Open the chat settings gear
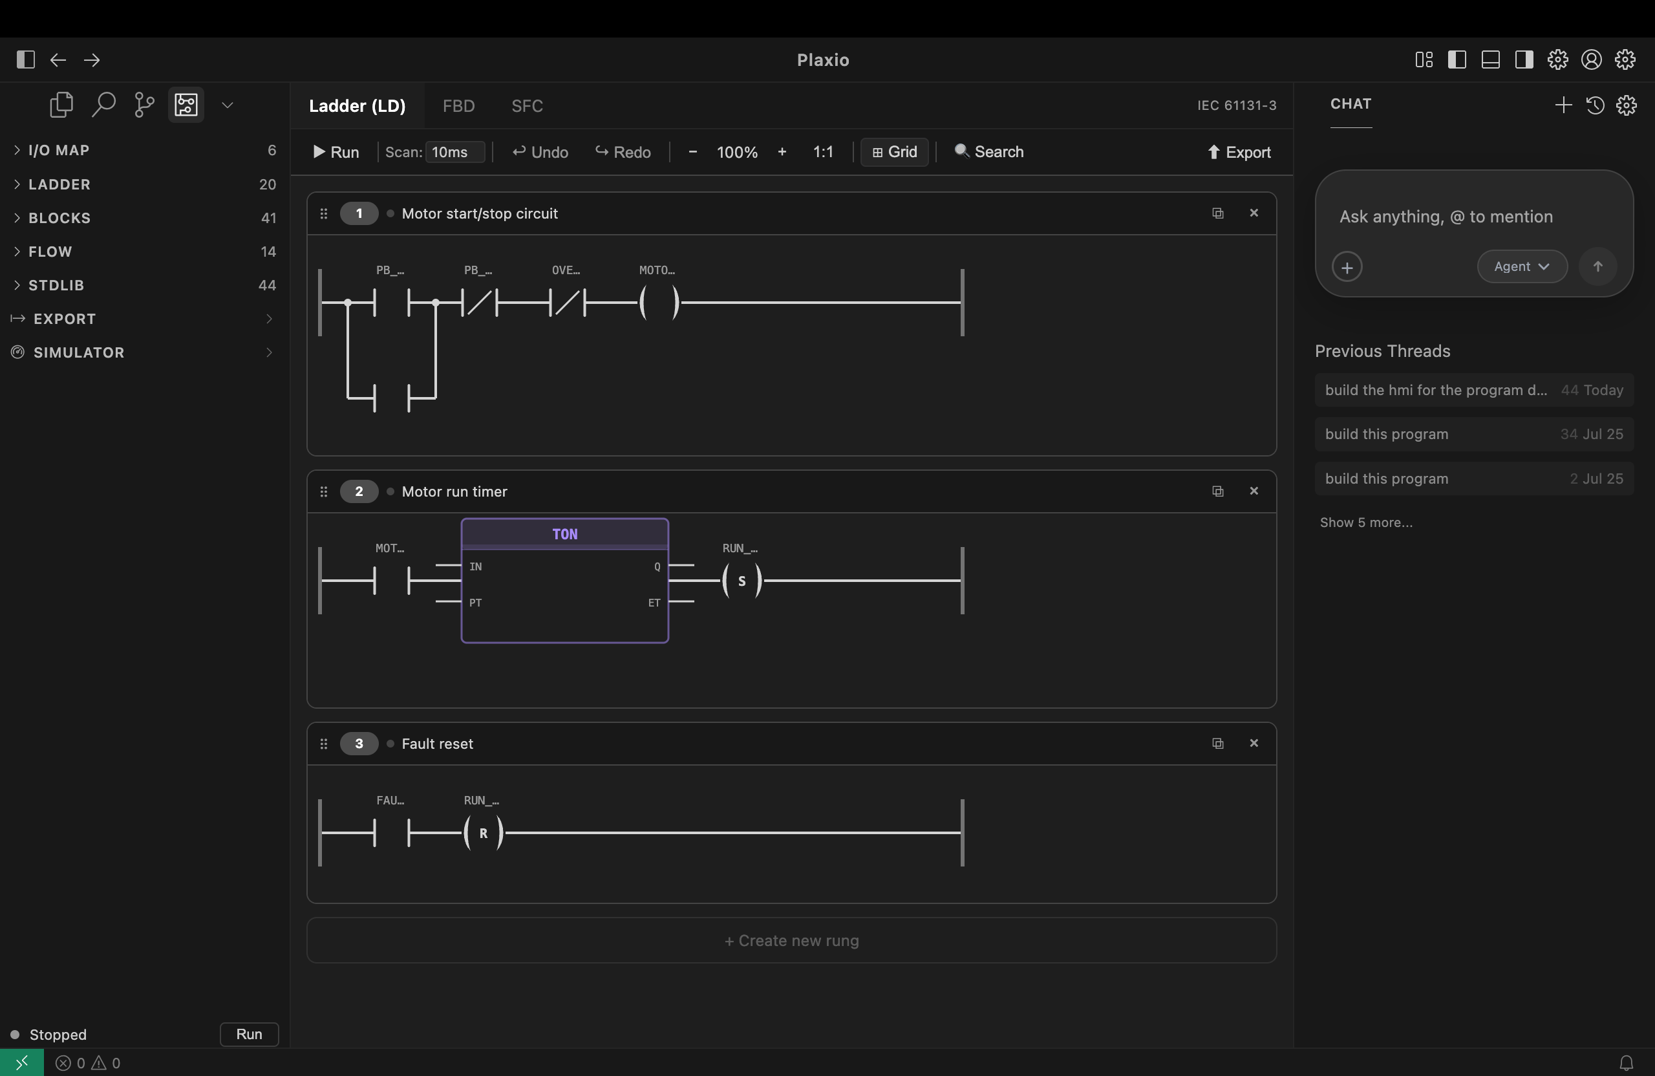 (1627, 105)
